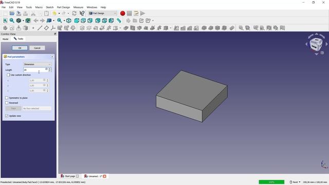Open the Part Design menu
329x185 pixels.
pyautogui.click(x=63, y=7)
